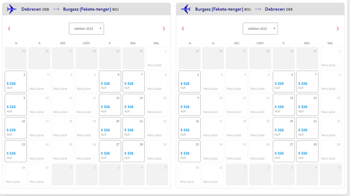Image resolution: width=350 pixels, height=196 pixels.
Task: Click the outbound flight airplane icon
Action: pos(11,9)
